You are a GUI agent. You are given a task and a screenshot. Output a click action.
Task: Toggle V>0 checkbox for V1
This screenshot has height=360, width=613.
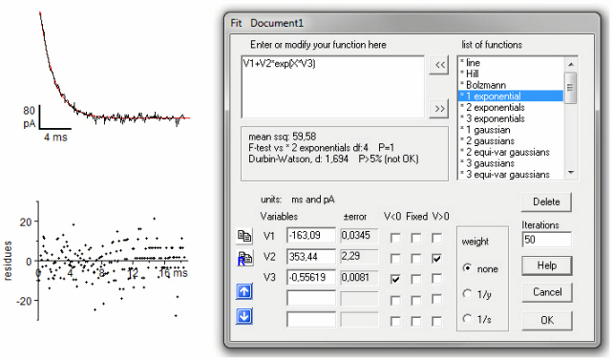click(x=436, y=238)
